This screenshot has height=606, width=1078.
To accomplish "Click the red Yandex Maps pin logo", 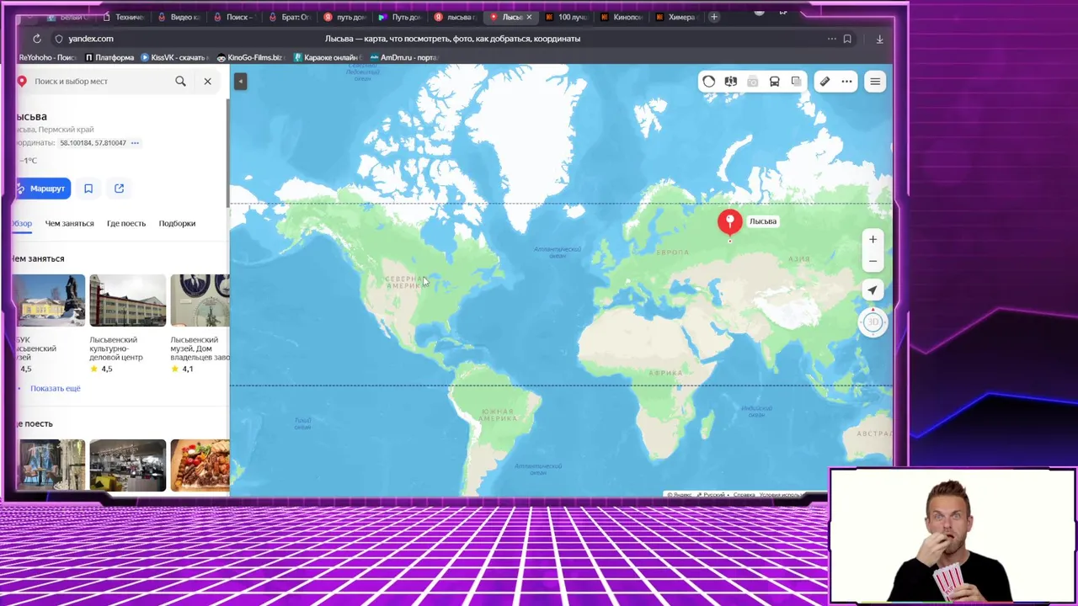I will (22, 81).
